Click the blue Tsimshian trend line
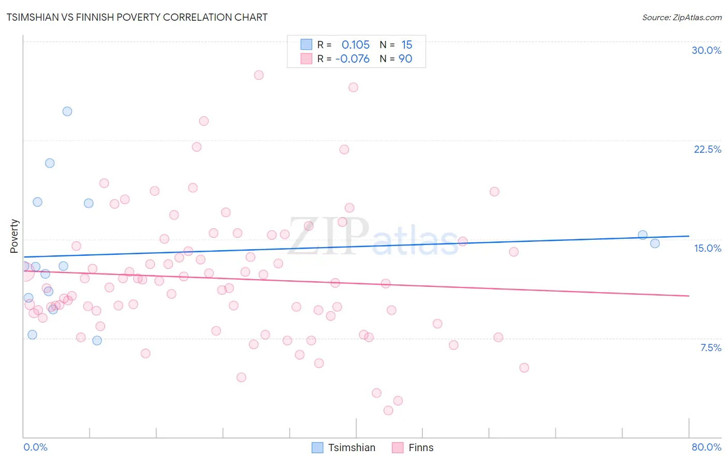This screenshot has width=728, height=462. [356, 247]
